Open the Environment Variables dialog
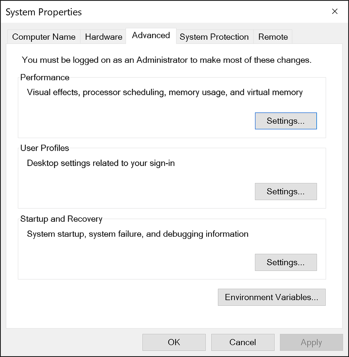 click(271, 297)
